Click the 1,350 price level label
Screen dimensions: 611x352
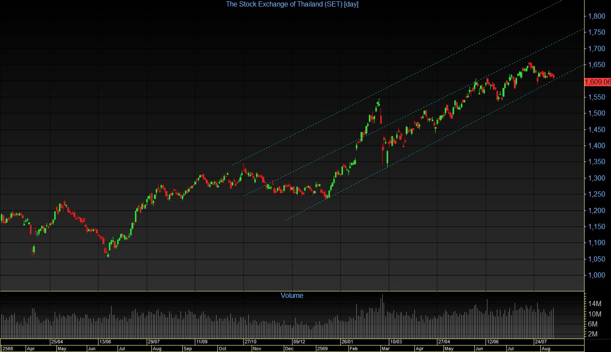597,162
